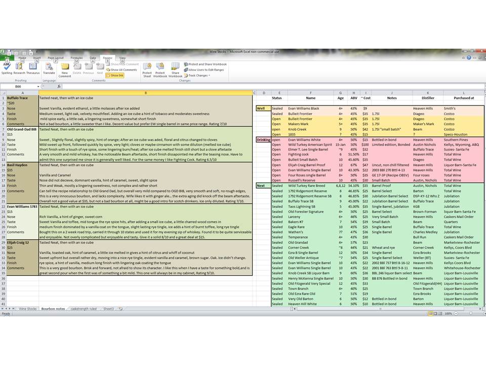The width and height of the screenshot is (486, 365).
Task: Click the yellow Well category cell
Action: (263, 108)
